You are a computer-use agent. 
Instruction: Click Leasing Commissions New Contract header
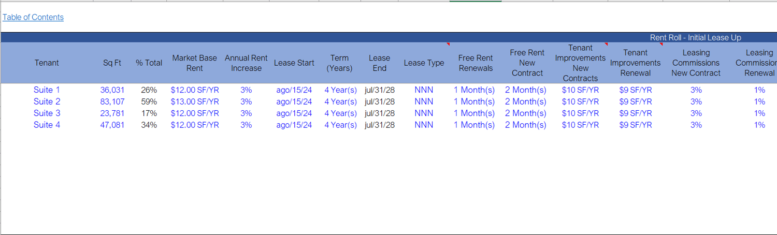click(696, 63)
